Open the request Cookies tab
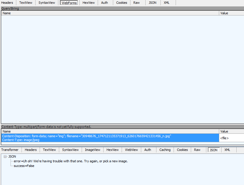Viewport: 244px width, 185px height. tap(121, 3)
